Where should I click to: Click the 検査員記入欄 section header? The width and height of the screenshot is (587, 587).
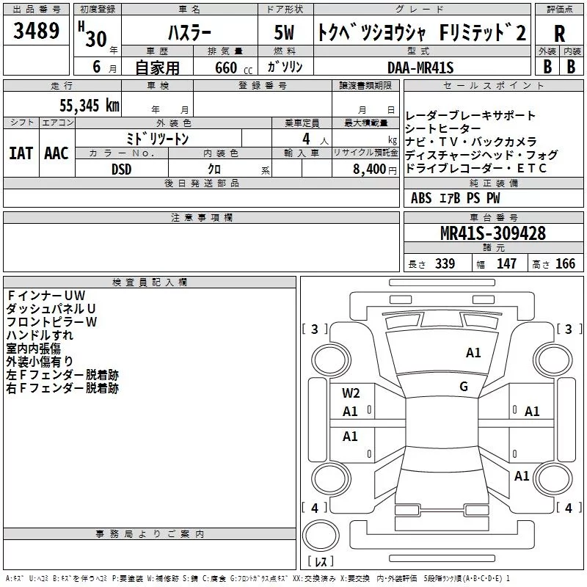150,282
